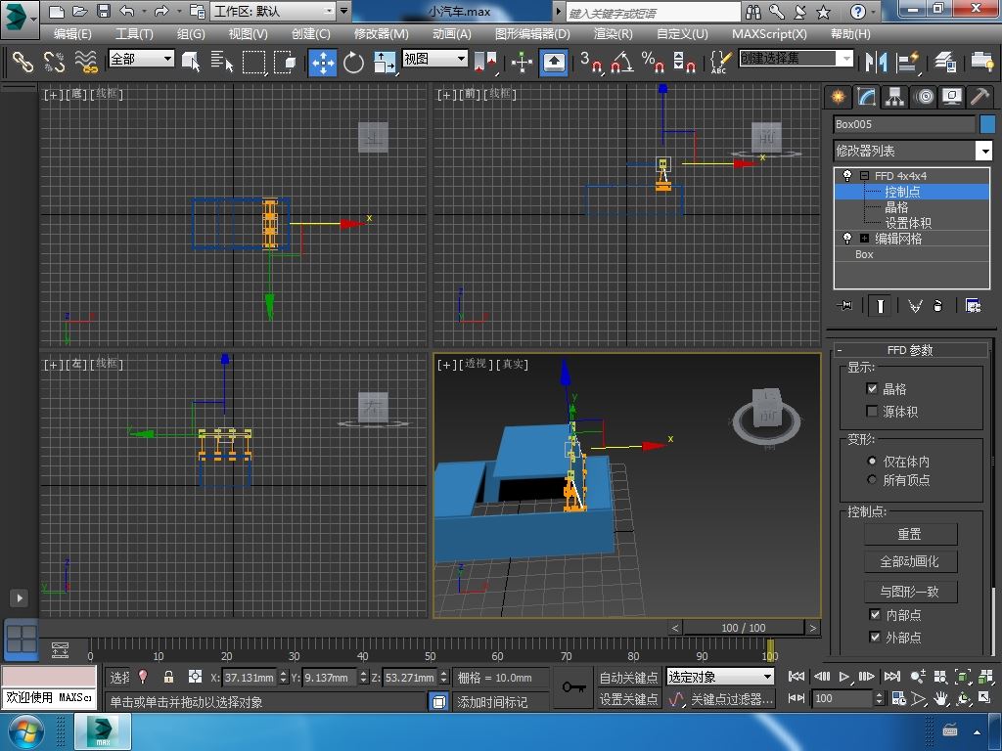Click the blue object color swatch
Image resolution: width=1002 pixels, height=751 pixels.
[x=987, y=124]
